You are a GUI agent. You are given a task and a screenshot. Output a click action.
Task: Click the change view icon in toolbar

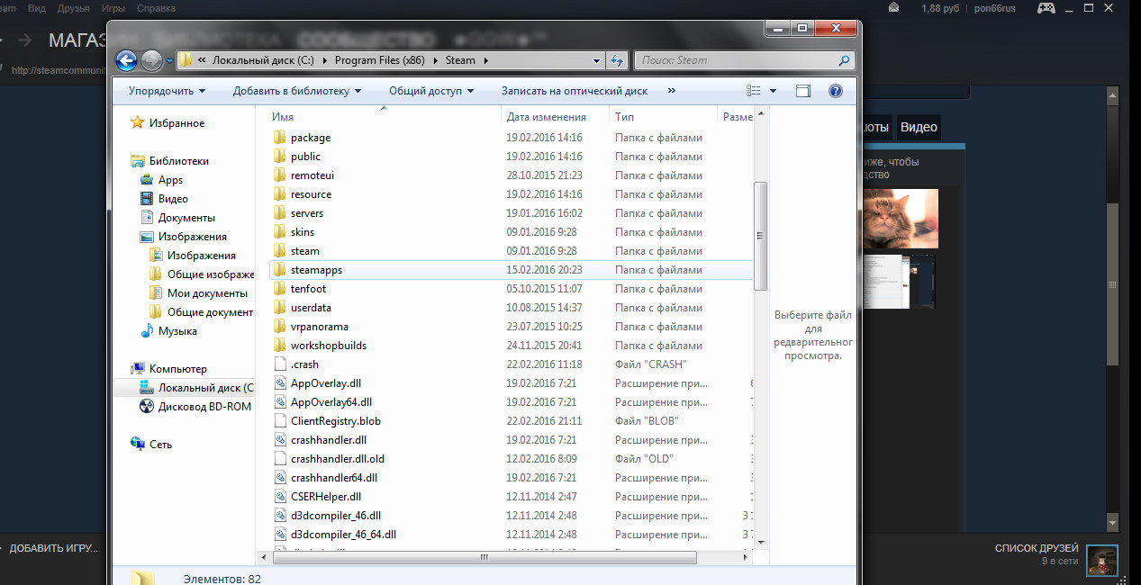pyautogui.click(x=755, y=91)
